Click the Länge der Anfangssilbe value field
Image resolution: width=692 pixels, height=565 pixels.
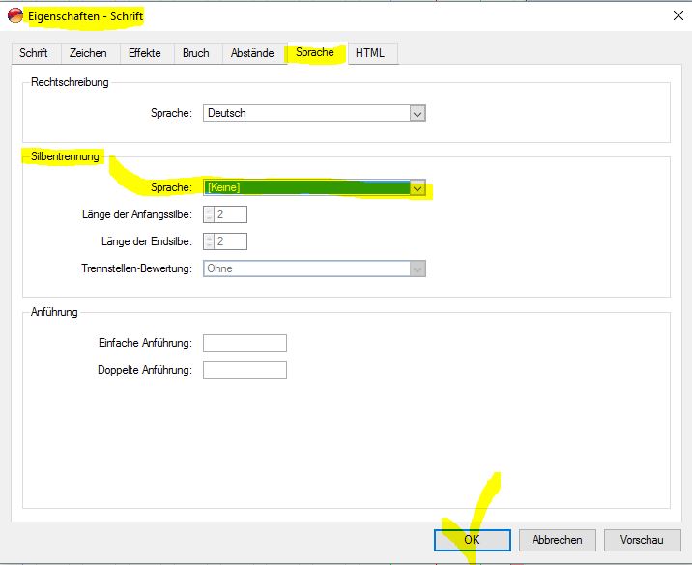click(231, 214)
